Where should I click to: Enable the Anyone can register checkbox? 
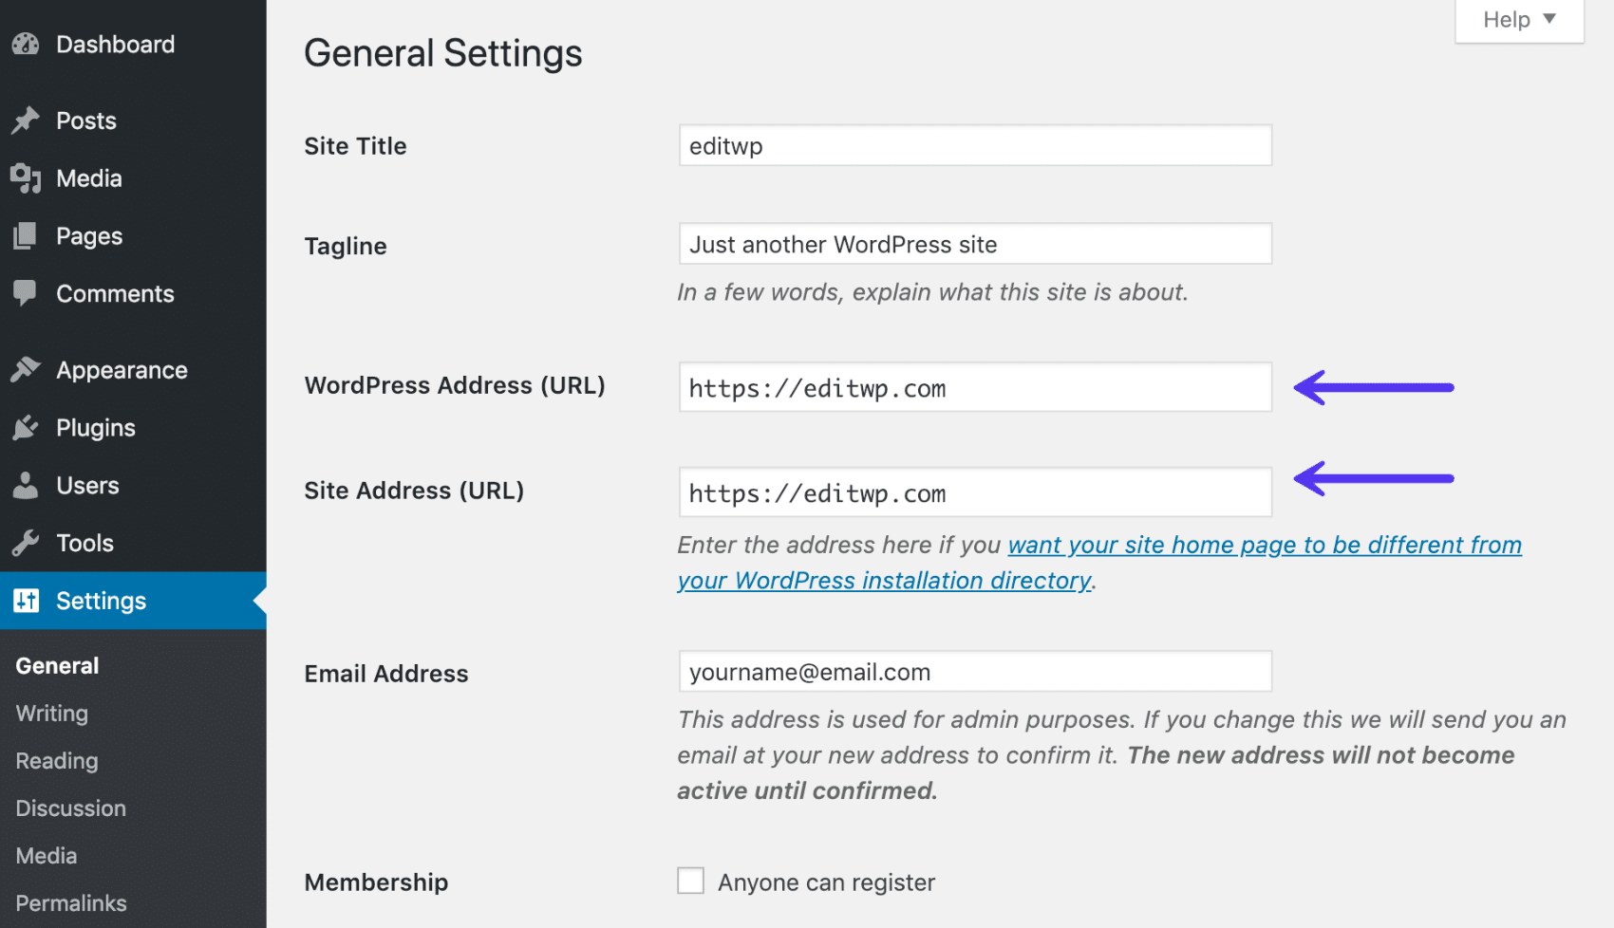(x=690, y=880)
